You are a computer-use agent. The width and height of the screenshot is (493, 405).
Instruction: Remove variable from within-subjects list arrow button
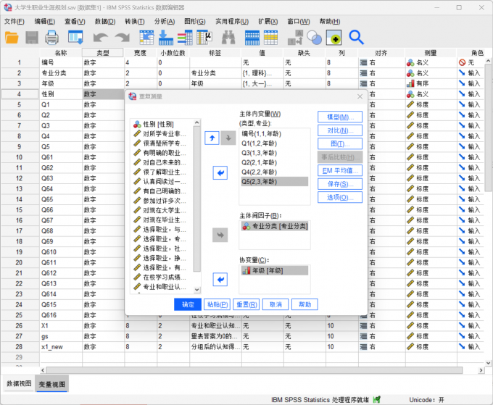220,173
